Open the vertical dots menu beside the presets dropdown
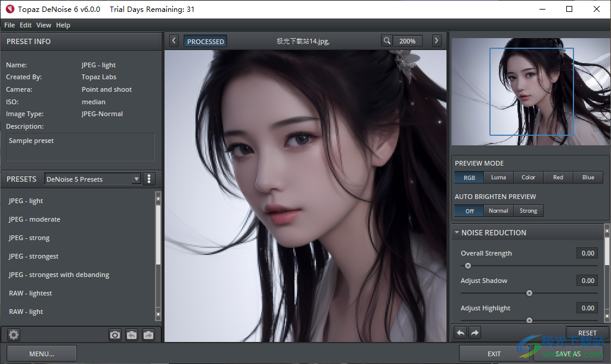The width and height of the screenshot is (611, 364). point(148,178)
